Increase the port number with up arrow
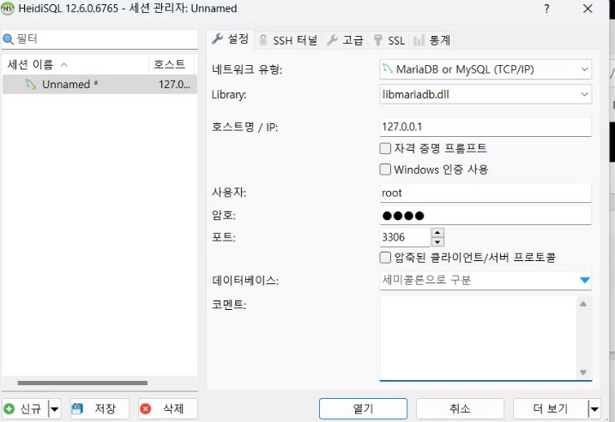The image size is (615, 422). tap(437, 233)
